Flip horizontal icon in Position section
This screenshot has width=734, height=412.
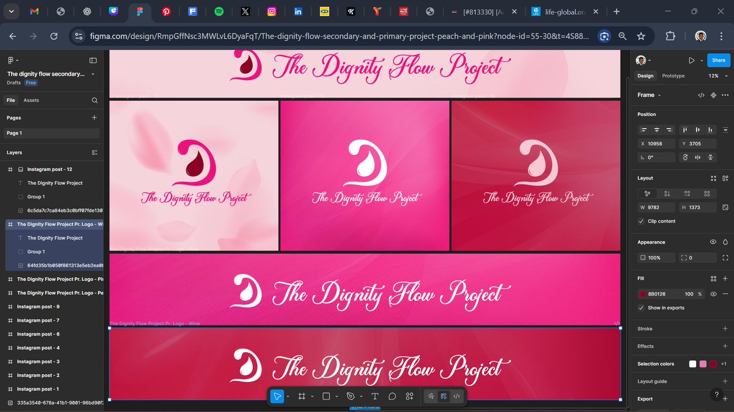[x=698, y=157]
